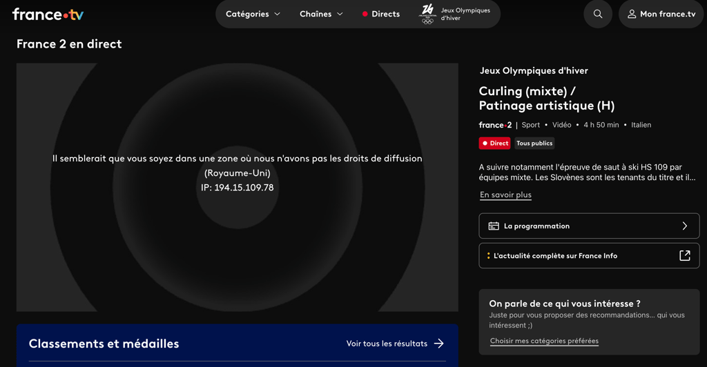
Task: Open the Directs live menu item
Action: 381,14
